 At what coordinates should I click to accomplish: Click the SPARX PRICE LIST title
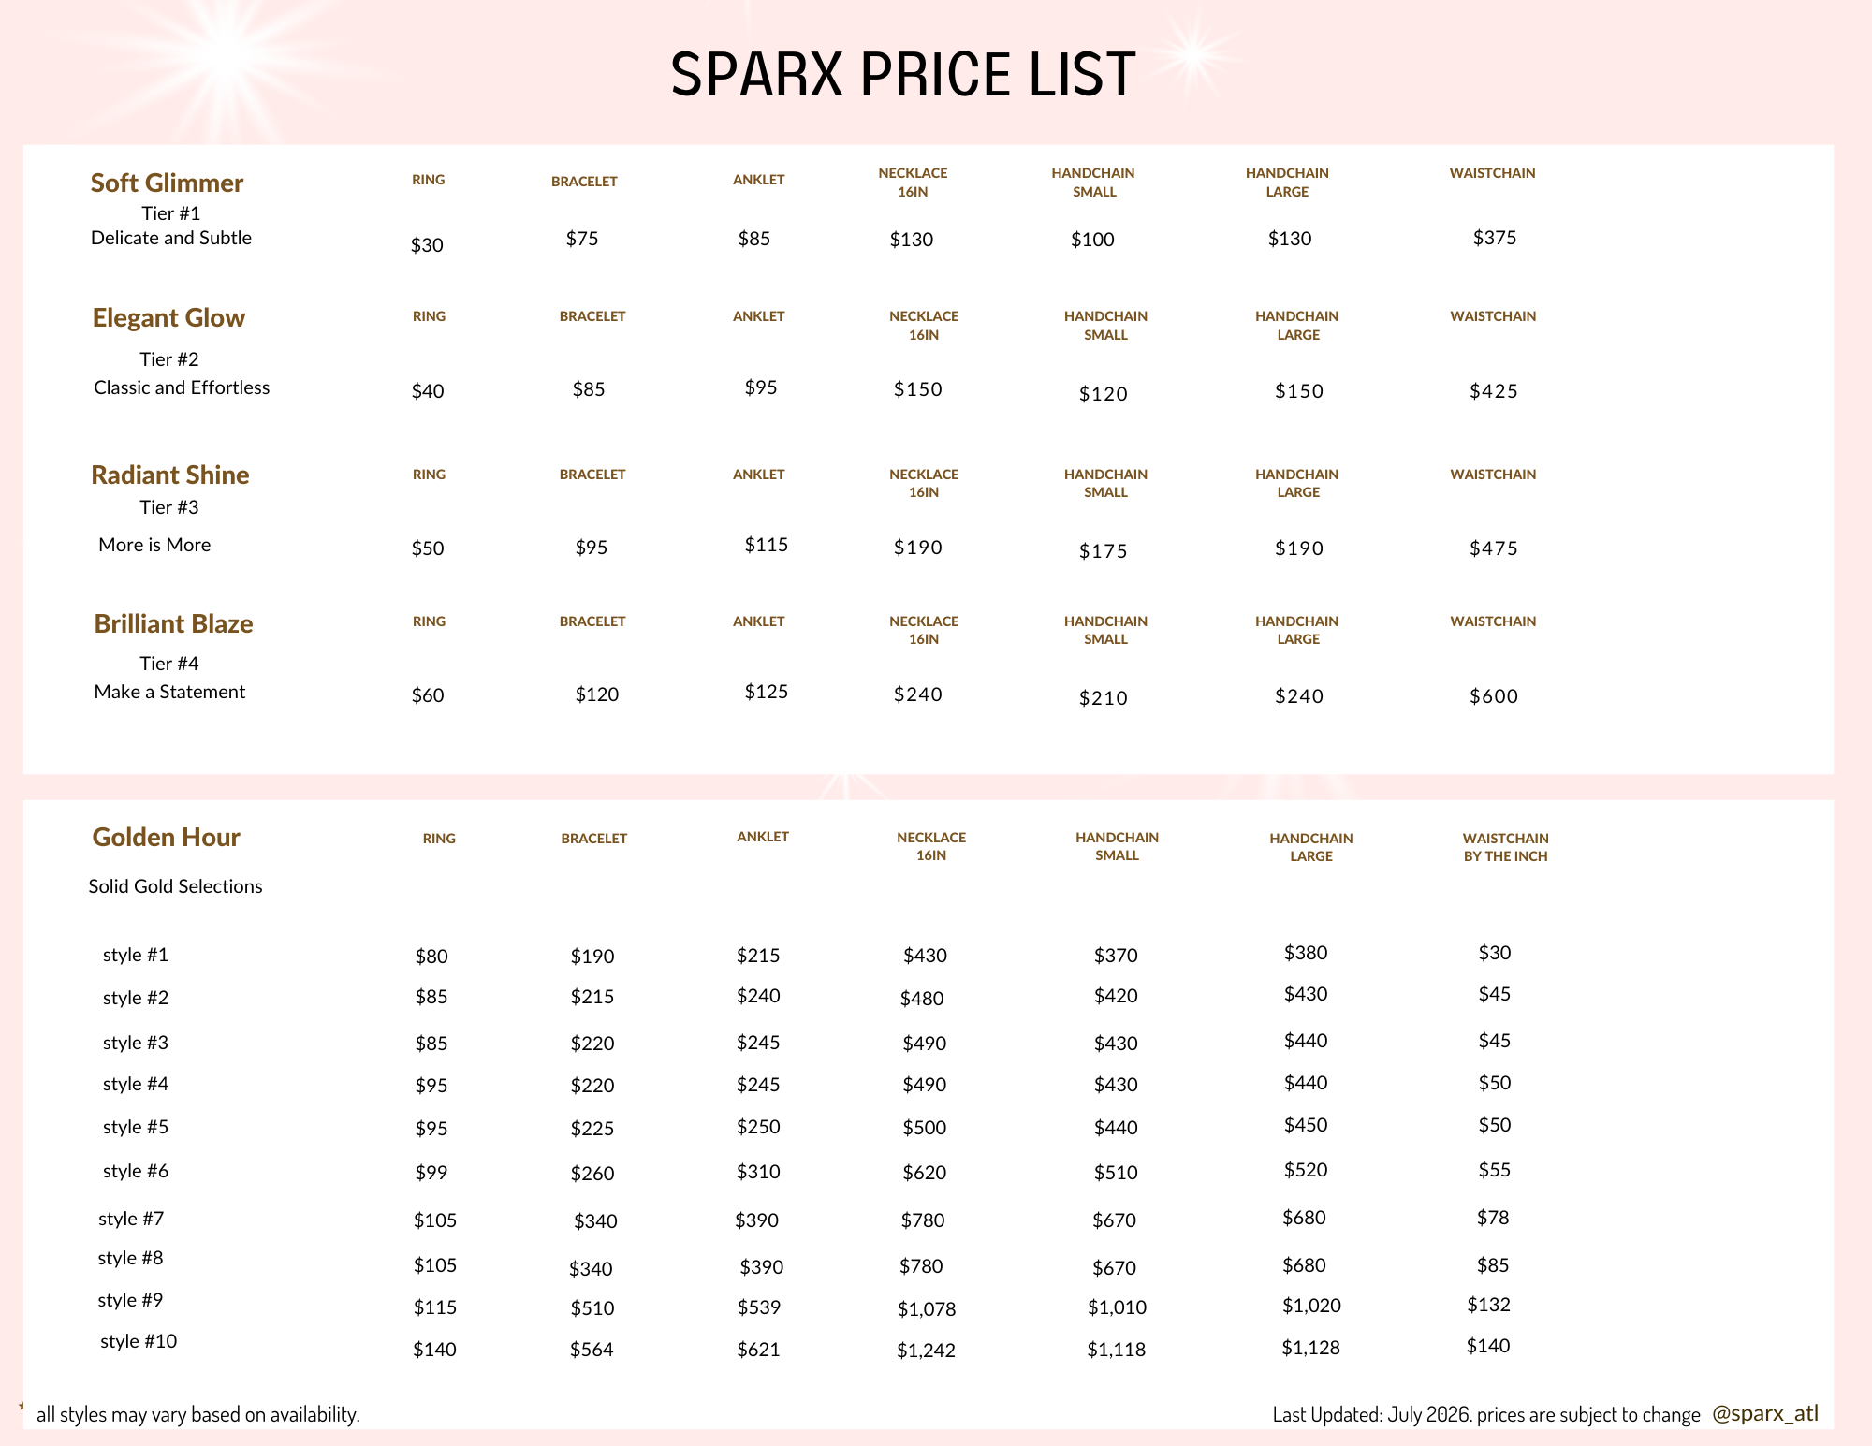903,74
